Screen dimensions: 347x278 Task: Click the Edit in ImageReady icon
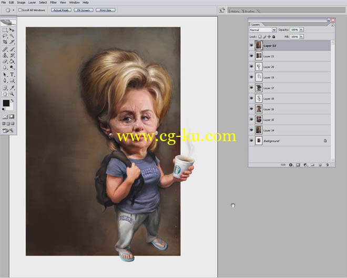tap(8, 131)
